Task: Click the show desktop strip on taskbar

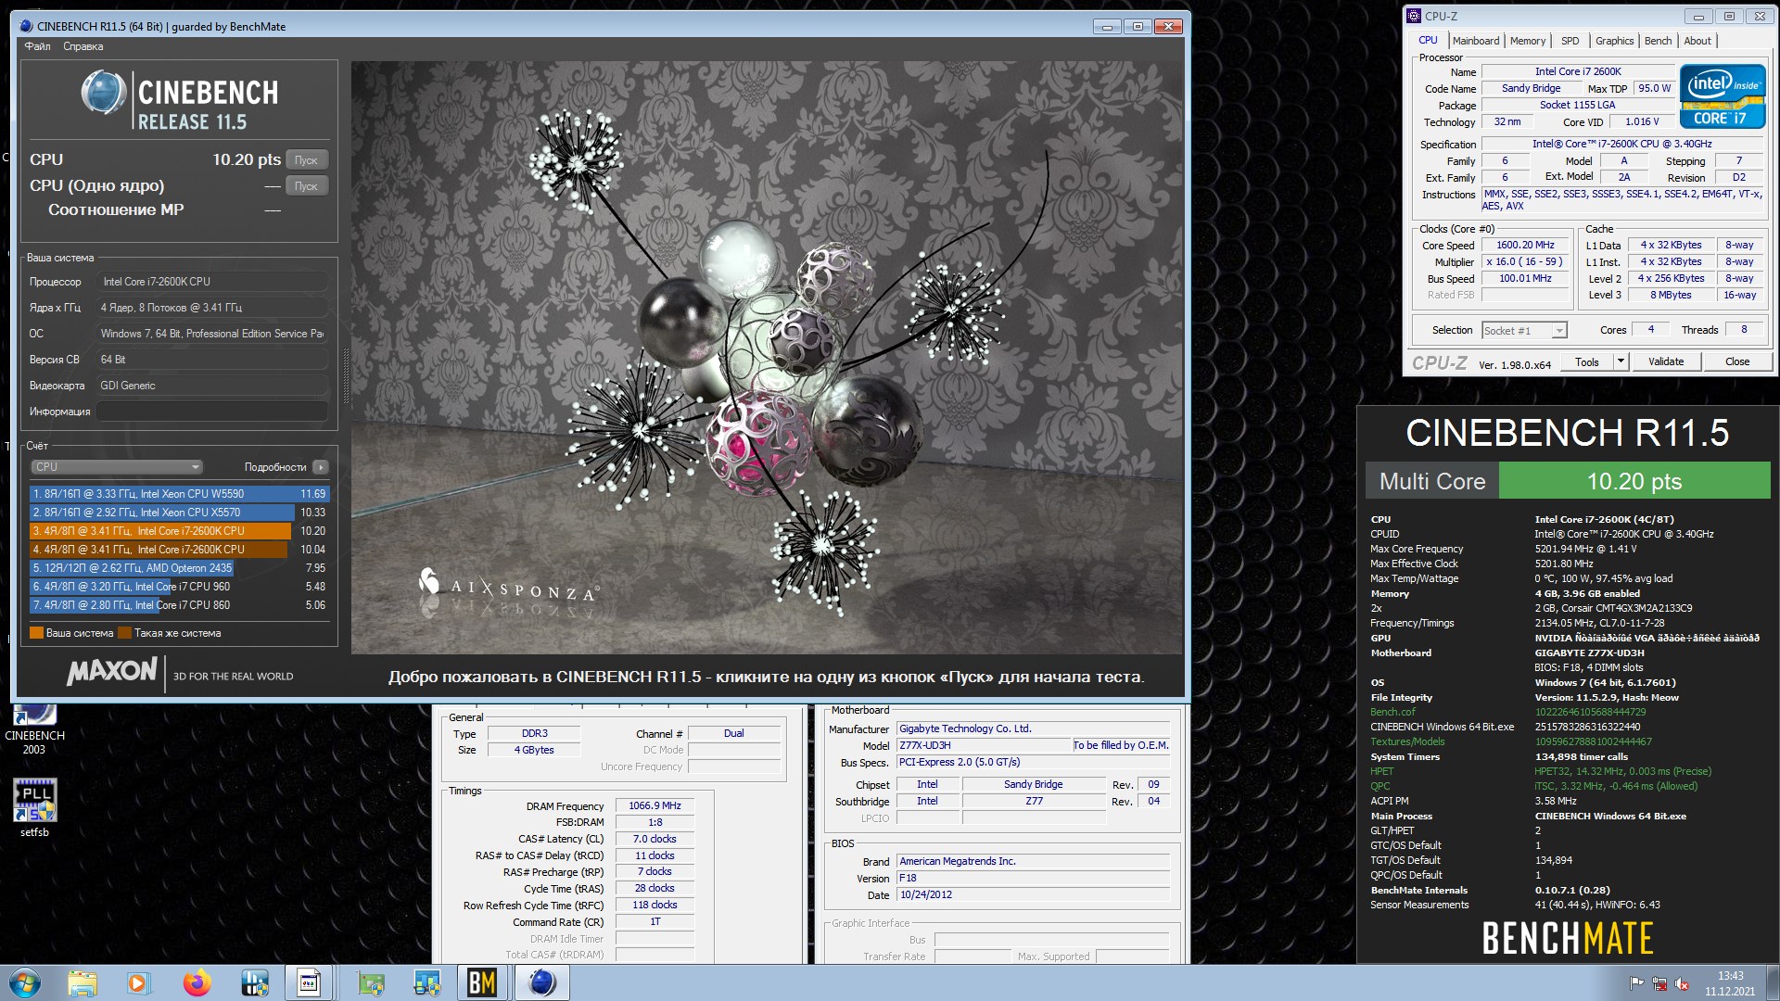Action: pyautogui.click(x=1773, y=982)
